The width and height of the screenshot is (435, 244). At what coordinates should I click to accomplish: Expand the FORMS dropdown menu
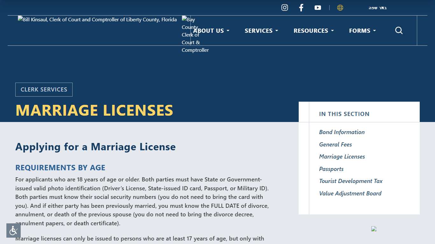(x=362, y=30)
